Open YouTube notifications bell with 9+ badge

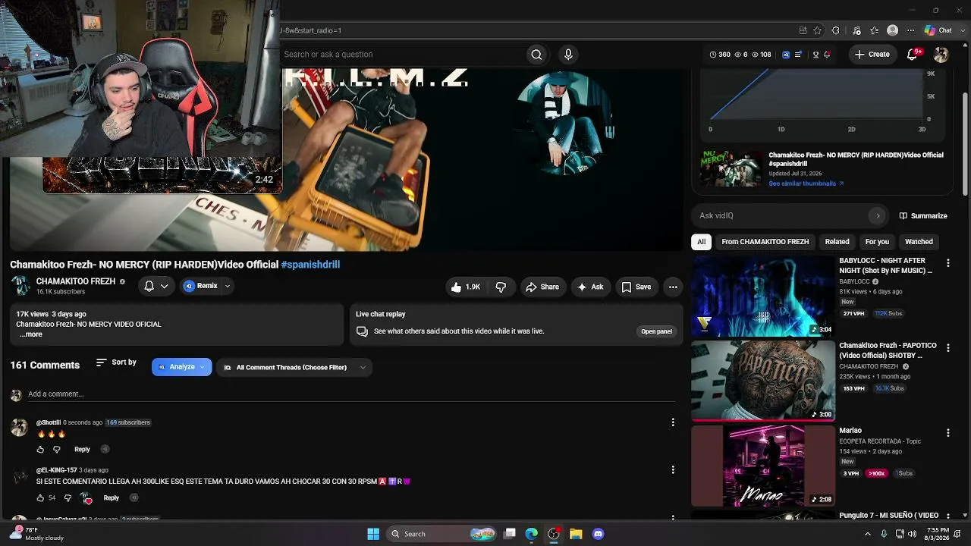click(x=913, y=54)
